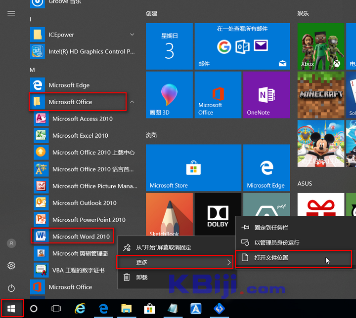The image size is (356, 318).
Task: Open Microsoft Office 2010 语言首选项 entry
Action: coord(84,169)
